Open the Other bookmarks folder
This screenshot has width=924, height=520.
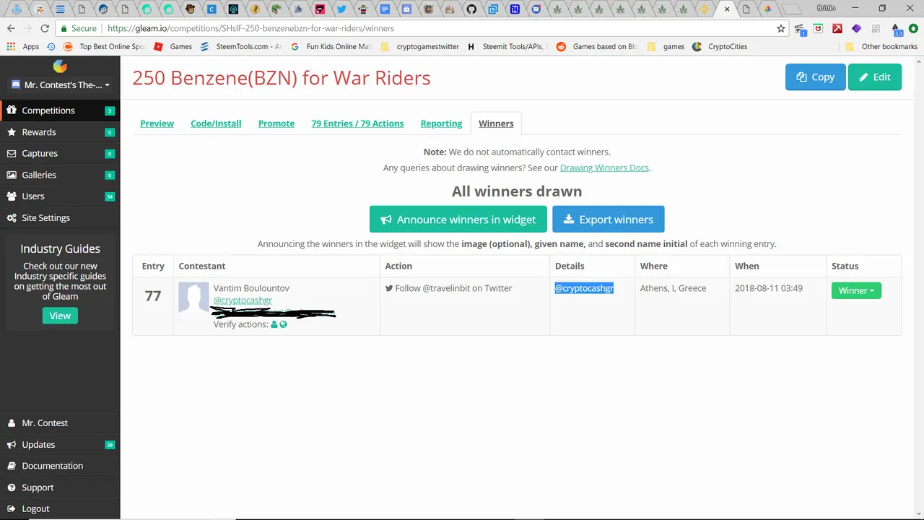(x=881, y=46)
